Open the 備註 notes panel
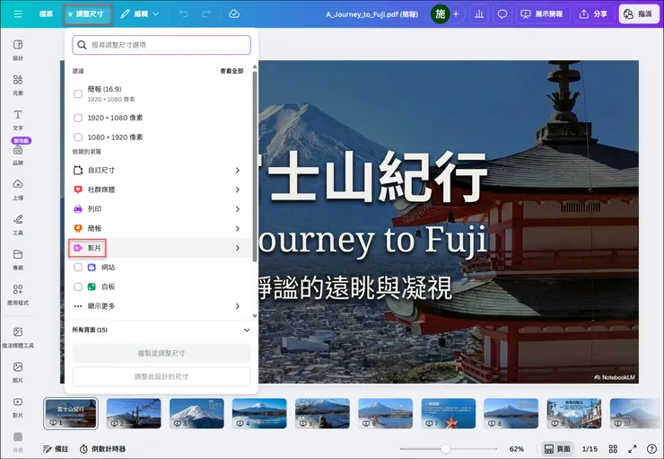This screenshot has width=664, height=459. (x=56, y=449)
